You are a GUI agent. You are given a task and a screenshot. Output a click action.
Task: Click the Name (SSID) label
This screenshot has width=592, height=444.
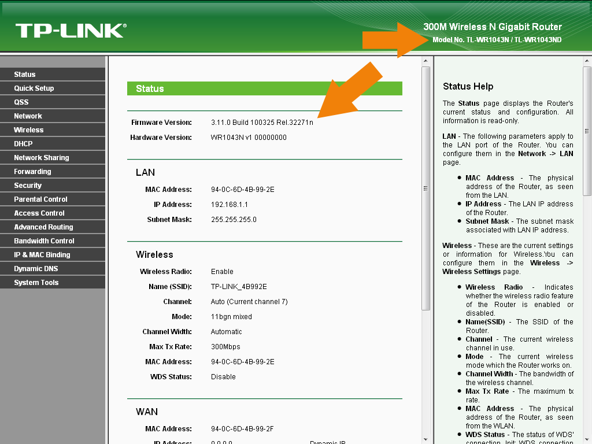(x=170, y=287)
